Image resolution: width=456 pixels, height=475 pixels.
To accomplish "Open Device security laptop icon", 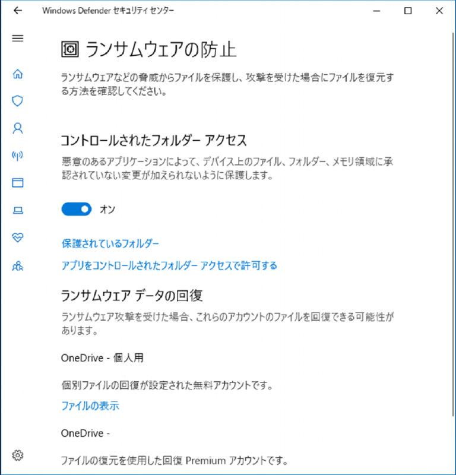I will click(x=18, y=210).
